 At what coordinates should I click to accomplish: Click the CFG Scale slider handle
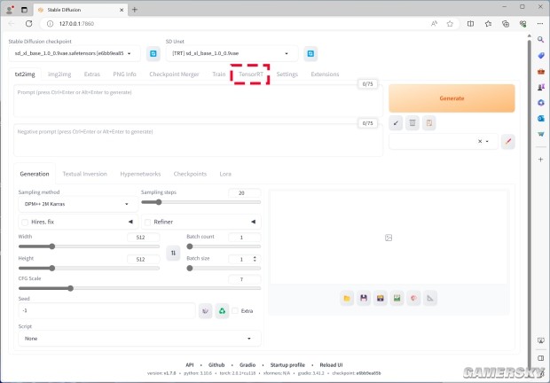click(70, 288)
